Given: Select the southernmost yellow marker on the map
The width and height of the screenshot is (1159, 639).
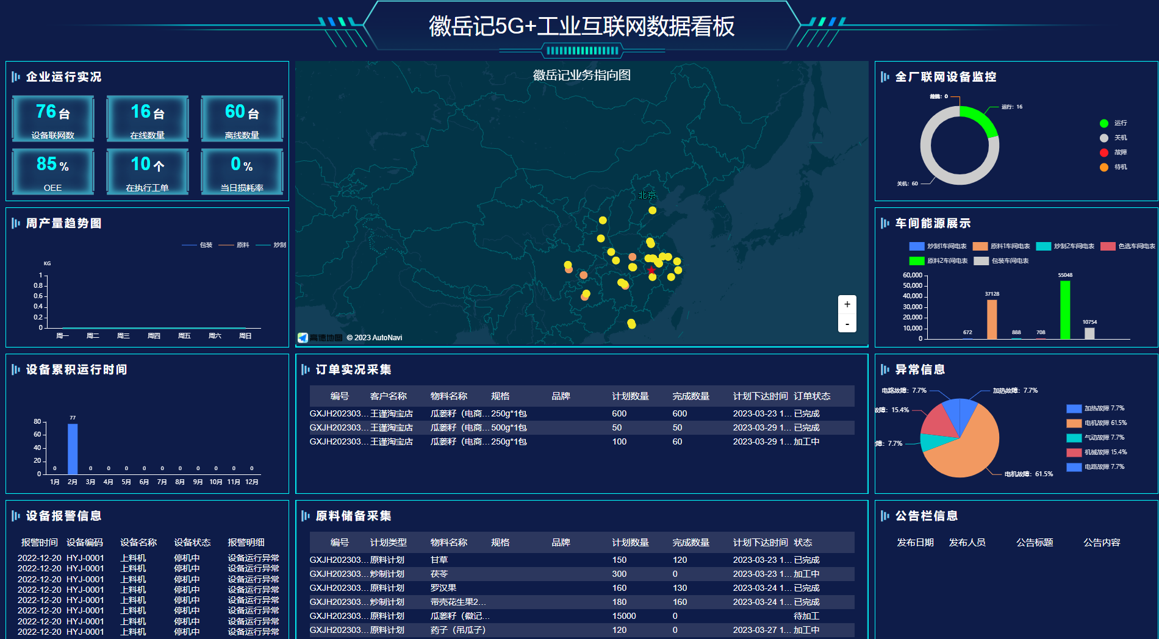Looking at the screenshot, I should [631, 324].
